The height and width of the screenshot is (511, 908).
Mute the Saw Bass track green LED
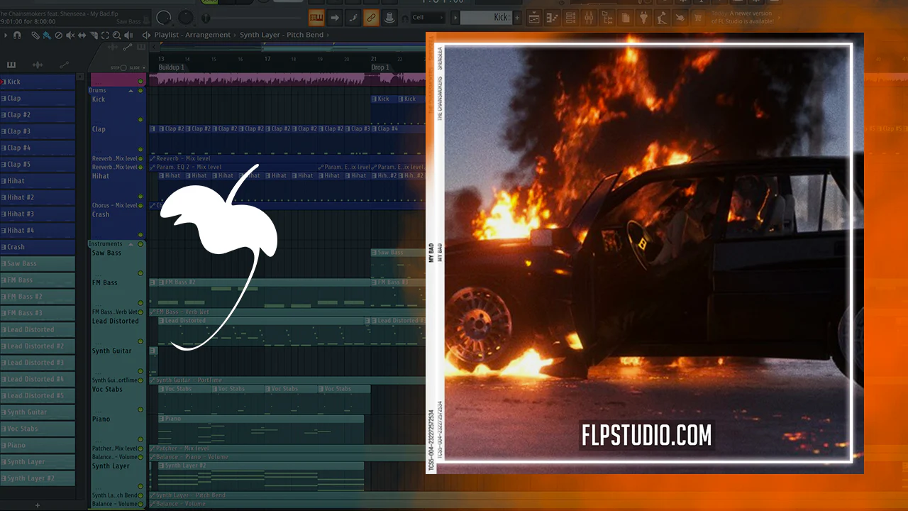tap(140, 273)
